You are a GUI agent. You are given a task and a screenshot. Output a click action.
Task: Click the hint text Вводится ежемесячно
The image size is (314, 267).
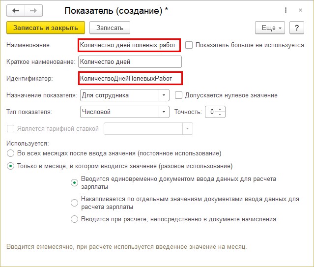pyautogui.click(x=127, y=246)
